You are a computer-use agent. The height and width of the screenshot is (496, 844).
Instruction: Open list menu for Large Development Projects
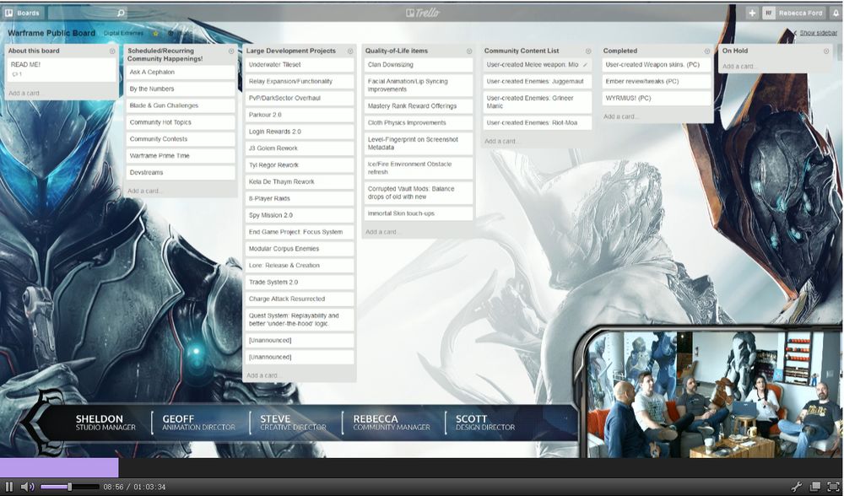click(350, 51)
